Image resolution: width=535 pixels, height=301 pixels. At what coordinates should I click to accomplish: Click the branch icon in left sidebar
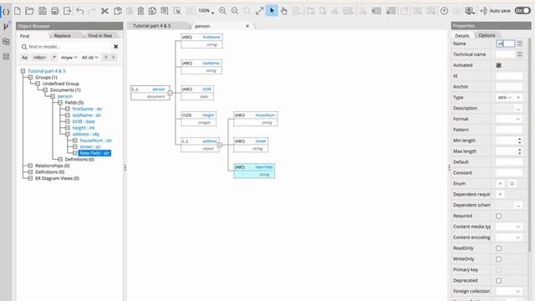tap(6, 27)
